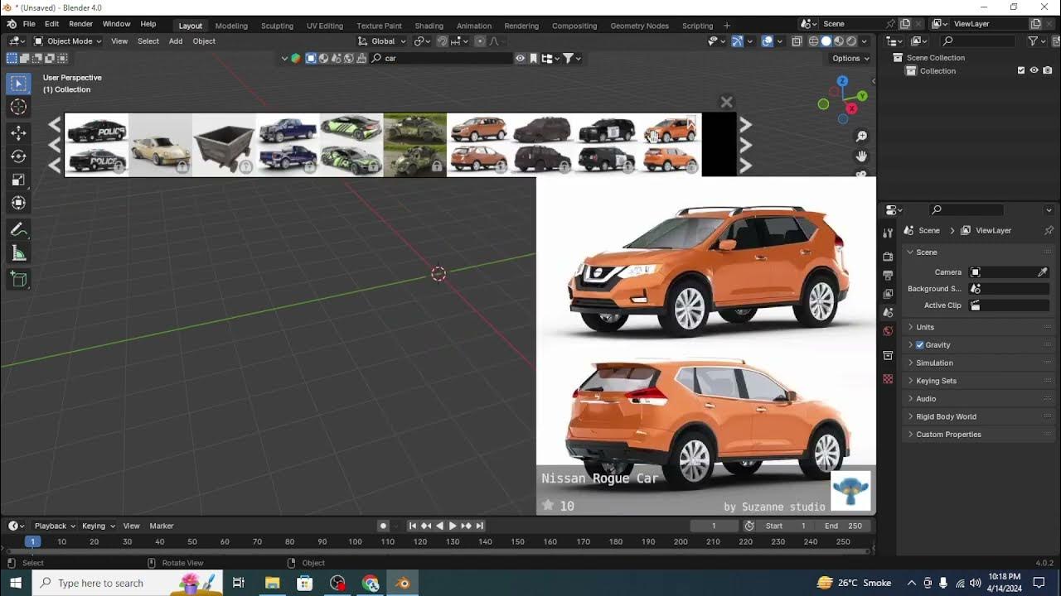Open the viewport Add menu

point(176,41)
